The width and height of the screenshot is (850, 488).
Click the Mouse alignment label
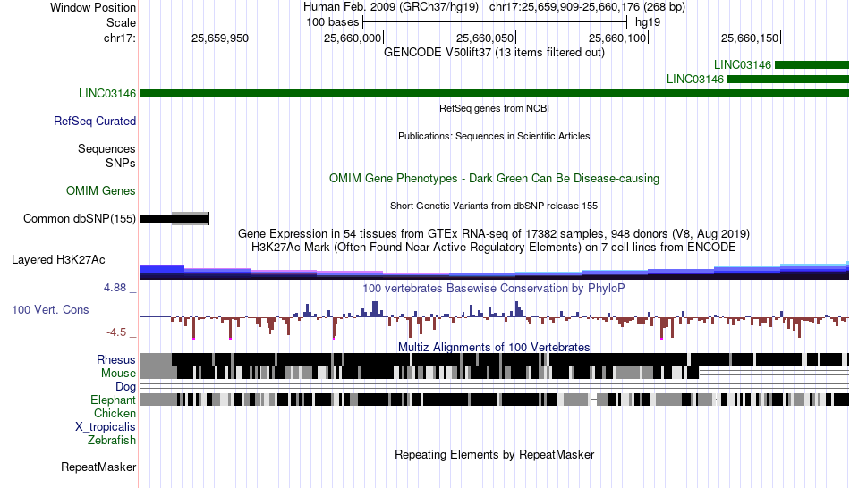[x=118, y=374]
